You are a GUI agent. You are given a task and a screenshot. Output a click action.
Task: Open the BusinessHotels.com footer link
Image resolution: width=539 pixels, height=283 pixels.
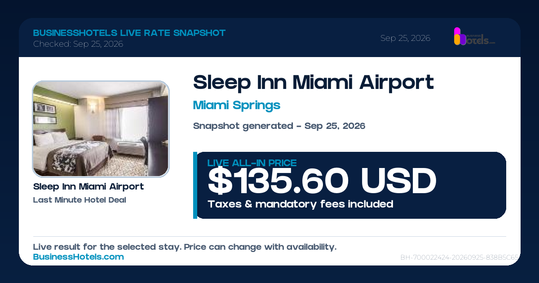pyautogui.click(x=79, y=257)
